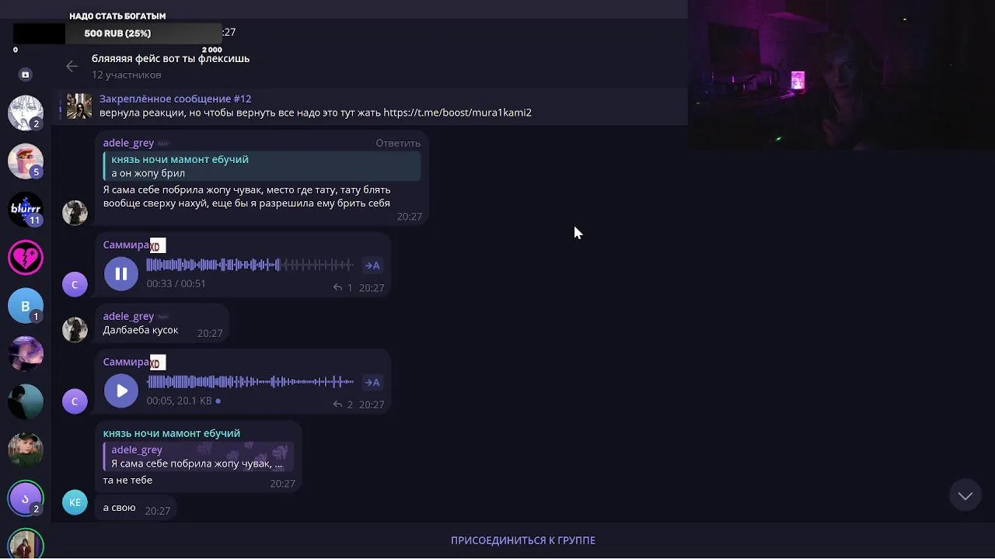Seek within the first voice message waveform
The width and height of the screenshot is (995, 559).
[250, 265]
